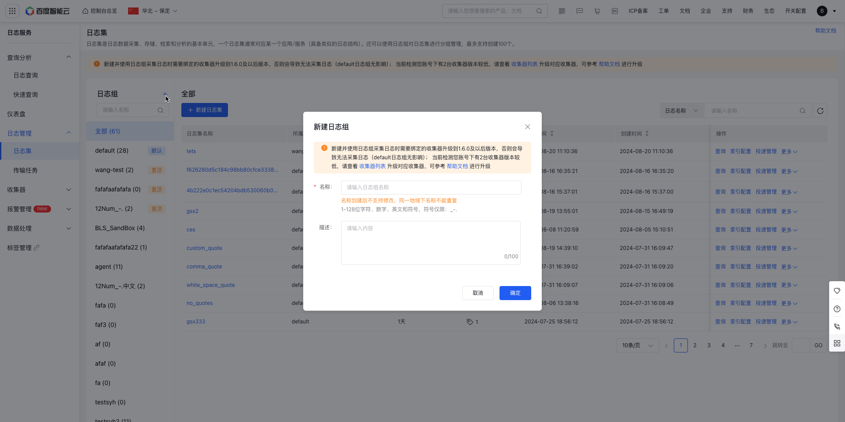Open the custom_quote log set link
845x422 pixels.
coord(204,248)
